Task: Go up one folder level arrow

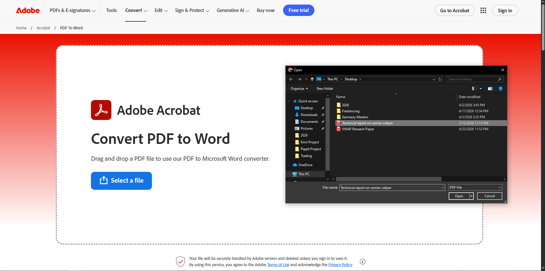Action: click(x=312, y=79)
